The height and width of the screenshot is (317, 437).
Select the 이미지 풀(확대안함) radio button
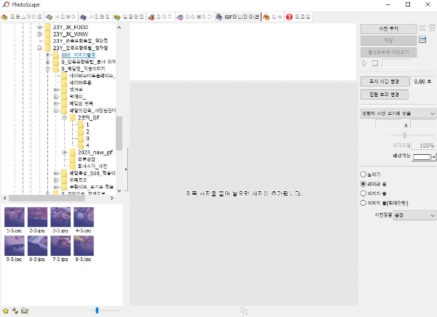pos(363,203)
